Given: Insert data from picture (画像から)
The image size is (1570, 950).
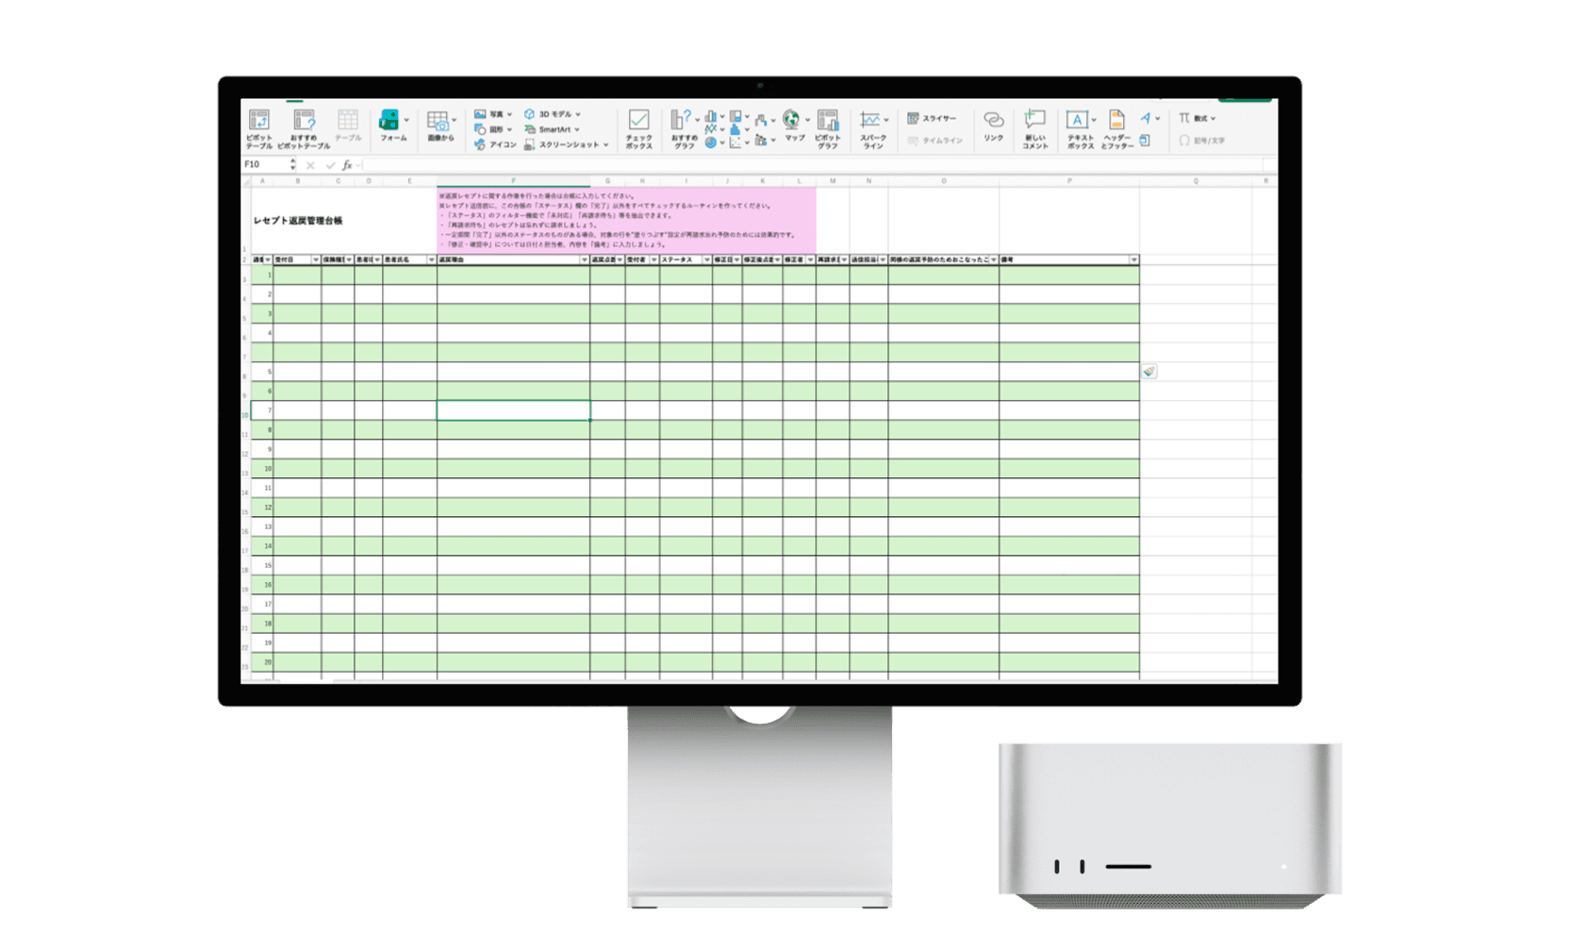Looking at the screenshot, I should coord(439,125).
